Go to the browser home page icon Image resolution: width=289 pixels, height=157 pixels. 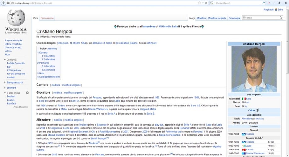tap(286, 3)
